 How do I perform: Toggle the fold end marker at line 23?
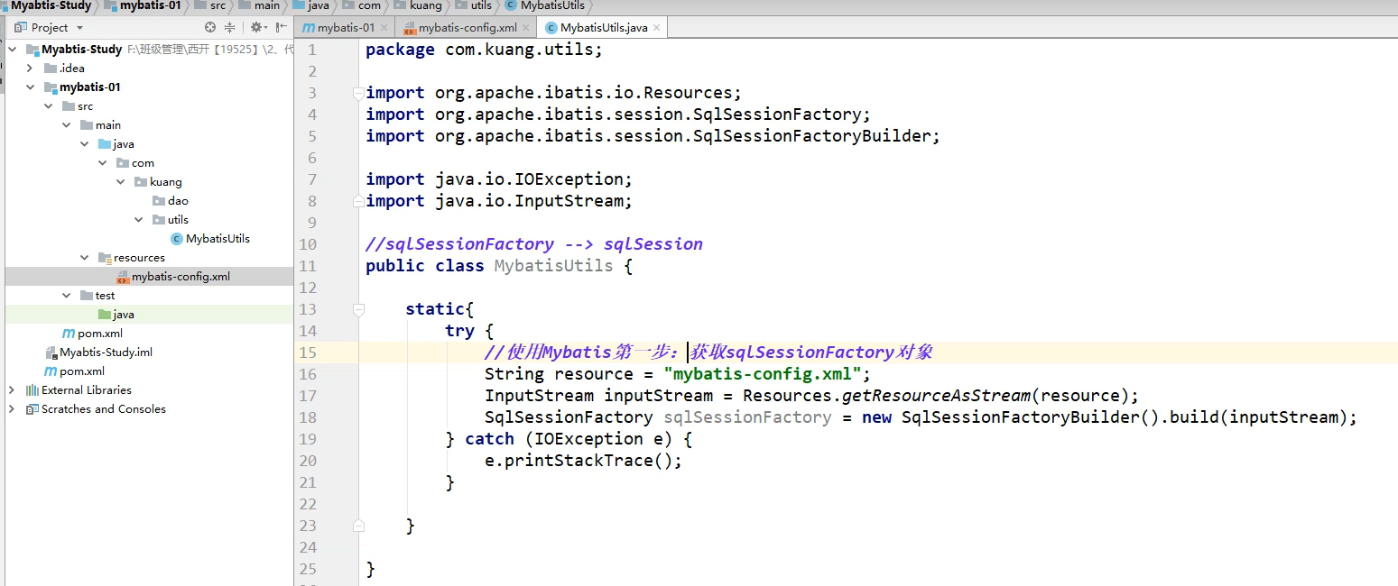(x=358, y=526)
